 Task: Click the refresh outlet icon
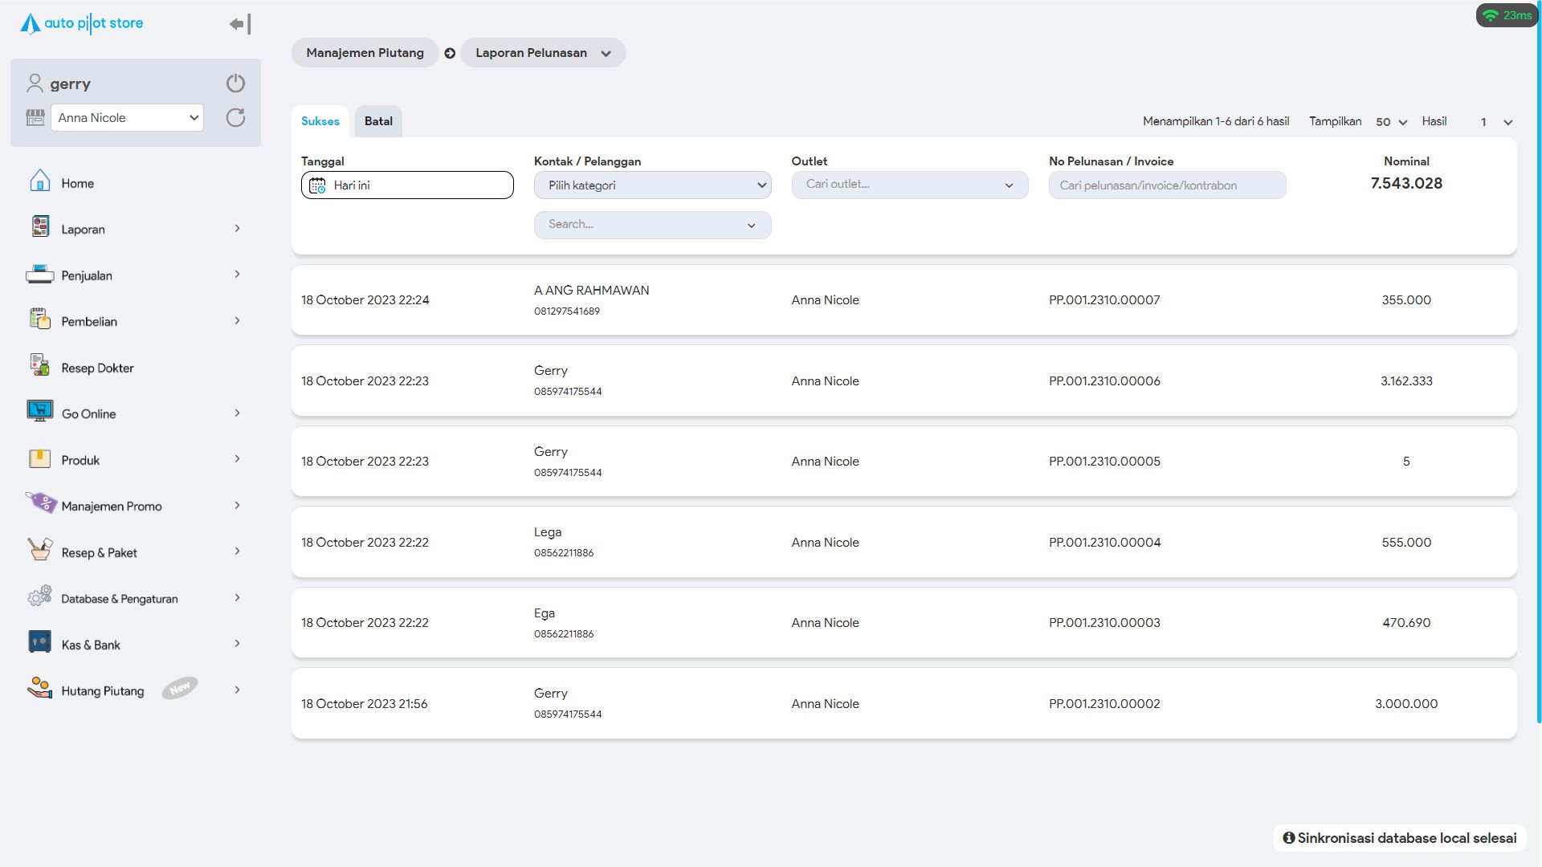(235, 118)
